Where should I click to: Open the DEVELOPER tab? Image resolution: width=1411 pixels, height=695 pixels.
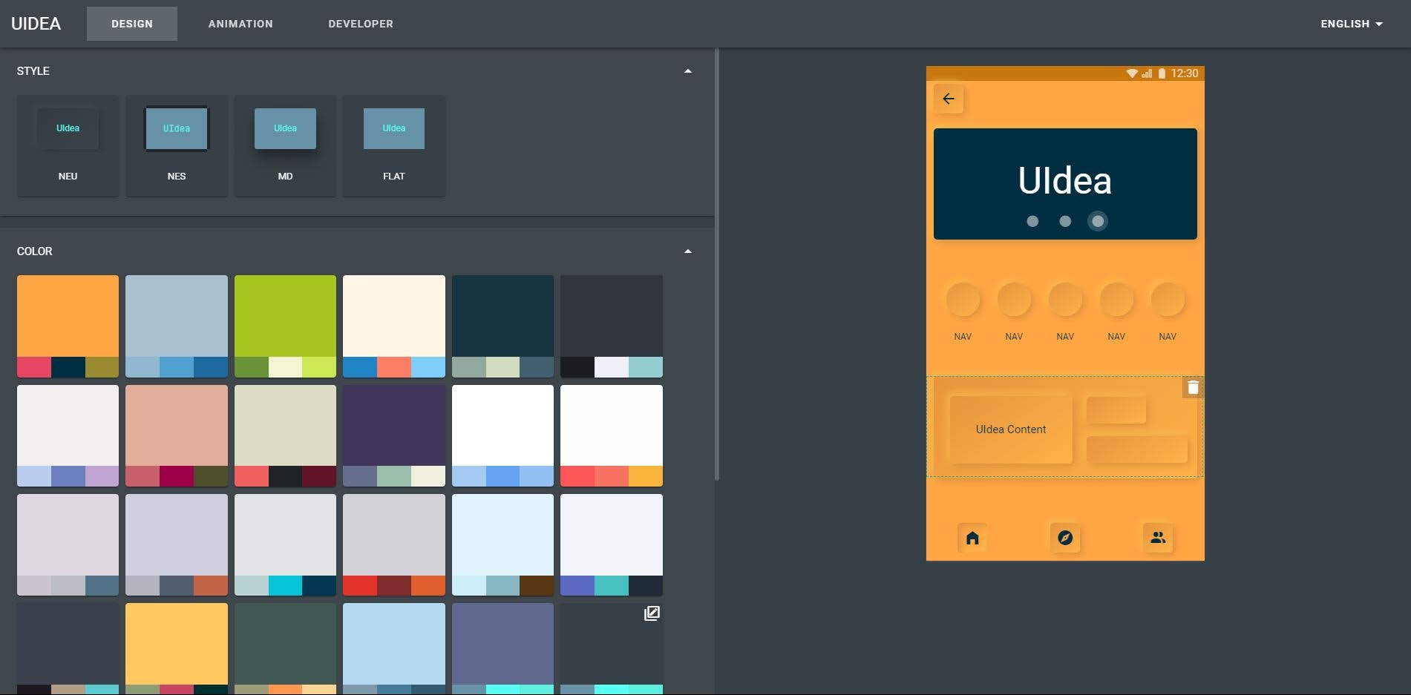[360, 23]
